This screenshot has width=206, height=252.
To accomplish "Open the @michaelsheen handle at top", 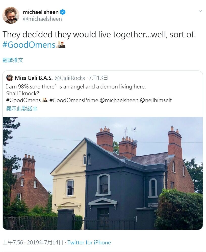I will point(42,19).
